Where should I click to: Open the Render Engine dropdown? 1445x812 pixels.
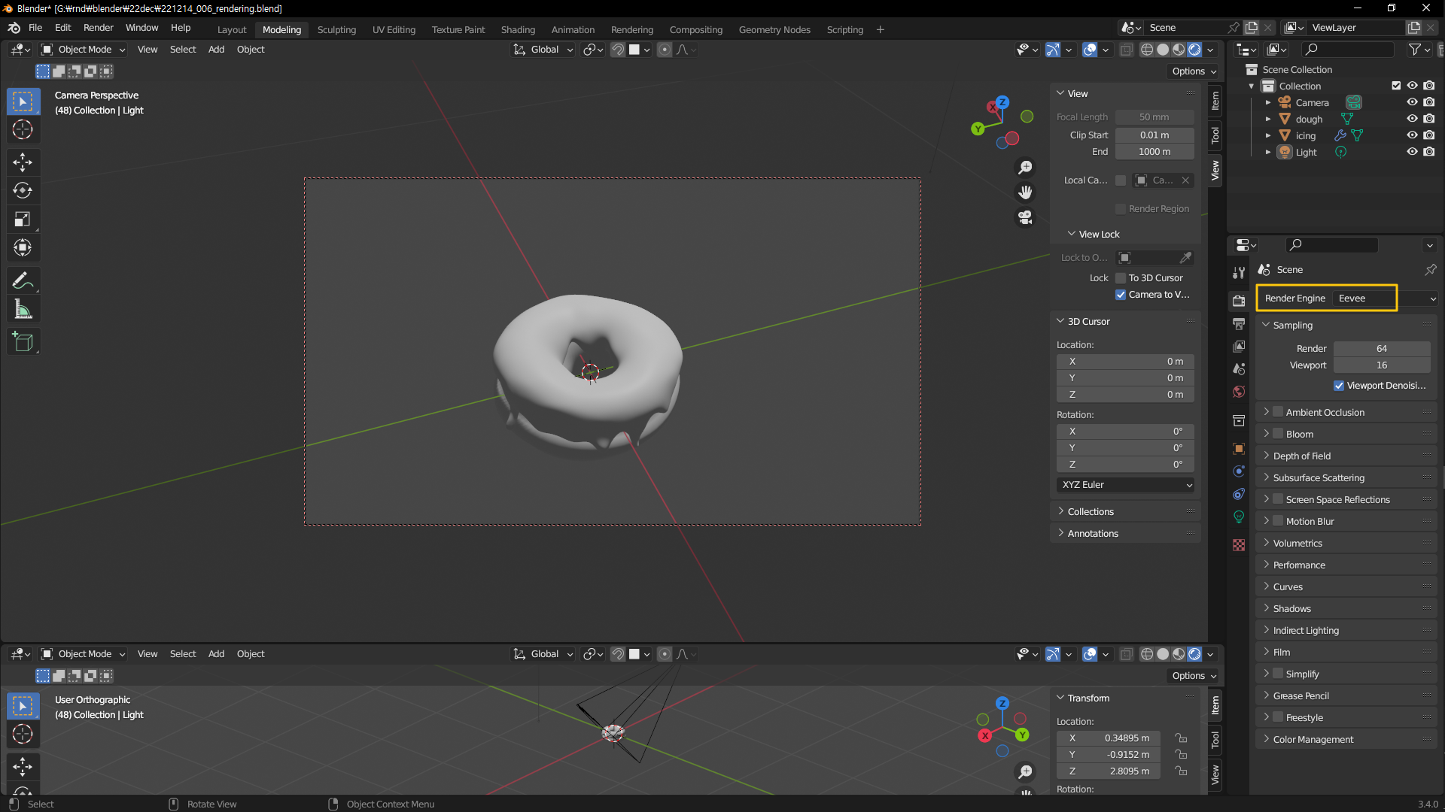pos(1385,298)
